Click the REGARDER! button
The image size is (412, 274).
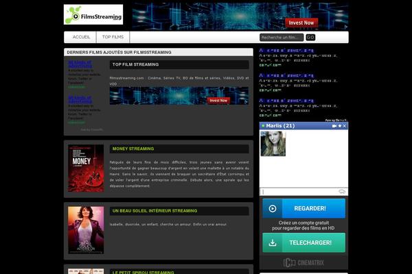(304, 208)
